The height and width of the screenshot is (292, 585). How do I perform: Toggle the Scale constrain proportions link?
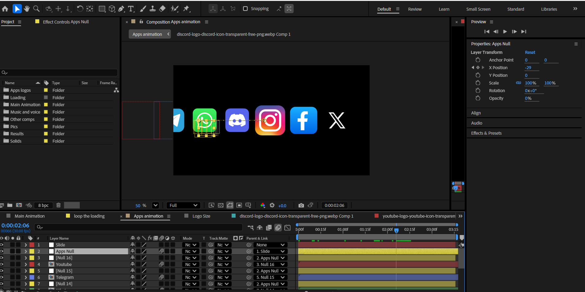point(518,83)
